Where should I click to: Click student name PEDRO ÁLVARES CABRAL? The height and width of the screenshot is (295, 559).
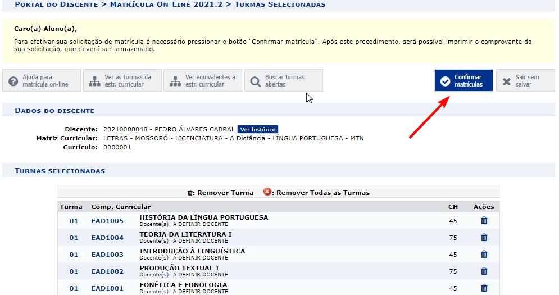[x=194, y=129]
